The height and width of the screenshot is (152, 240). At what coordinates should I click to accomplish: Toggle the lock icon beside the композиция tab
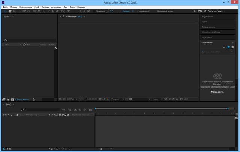[63, 16]
